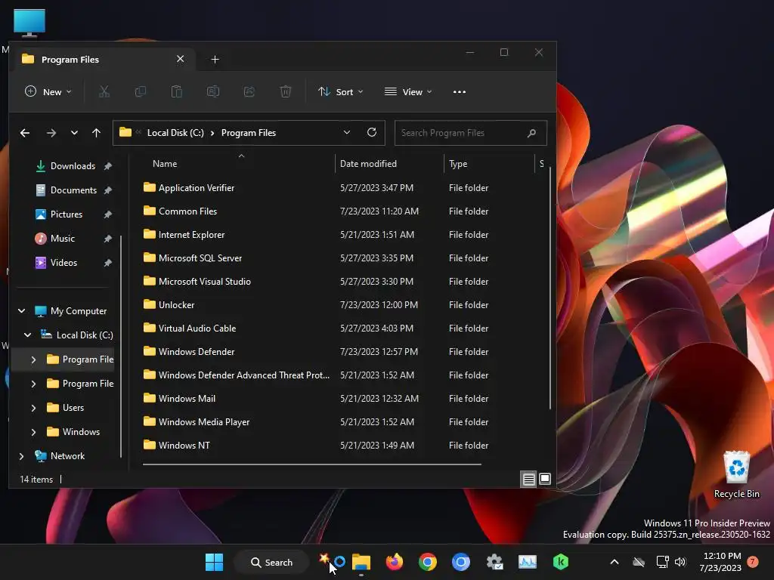Viewport: 774px width, 580px height.
Task: Switch to large thumbnails view in status bar
Action: click(x=545, y=479)
